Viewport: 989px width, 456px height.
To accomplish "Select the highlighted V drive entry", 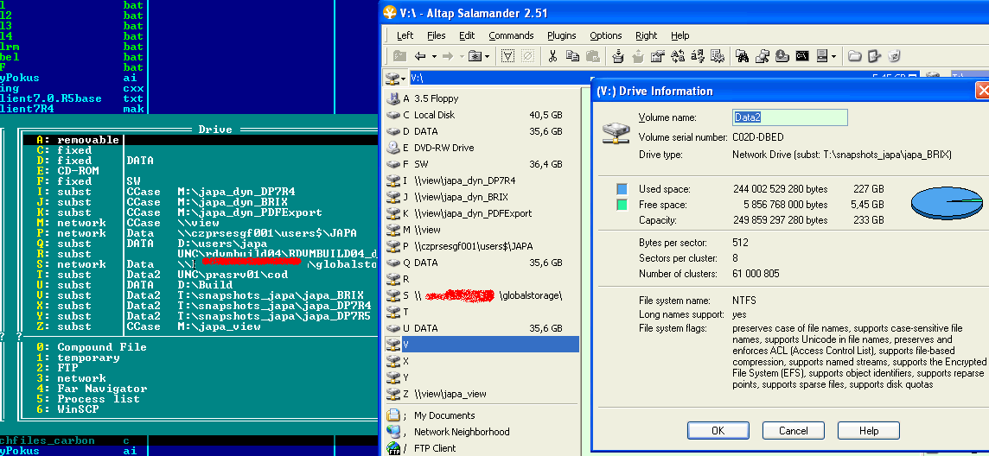I will point(482,345).
